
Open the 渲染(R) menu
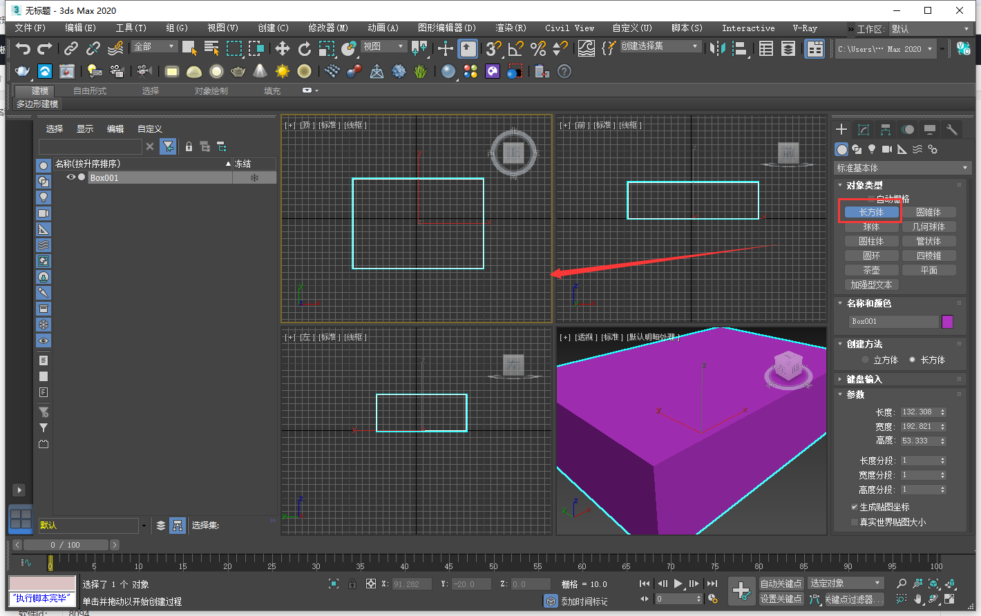[511, 28]
